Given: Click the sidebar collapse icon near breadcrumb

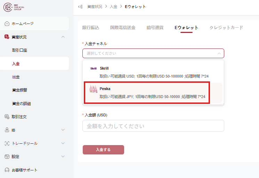Looking at the screenshot, I should pyautogui.click(x=80, y=7).
